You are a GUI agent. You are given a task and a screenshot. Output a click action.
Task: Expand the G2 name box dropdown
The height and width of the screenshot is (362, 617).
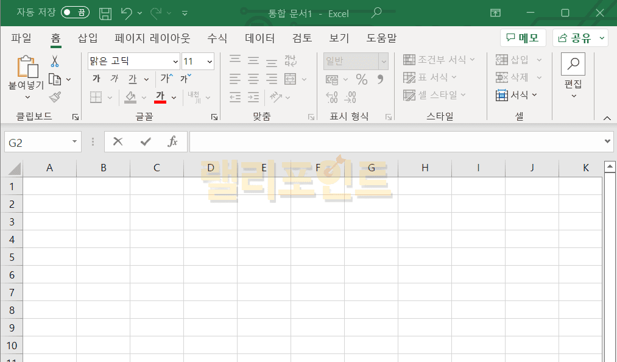click(75, 142)
